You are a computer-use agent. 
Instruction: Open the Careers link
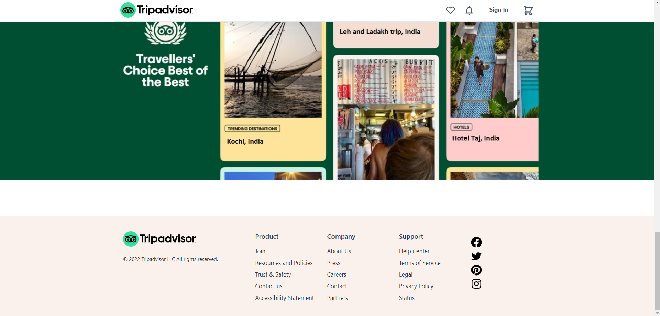click(337, 274)
